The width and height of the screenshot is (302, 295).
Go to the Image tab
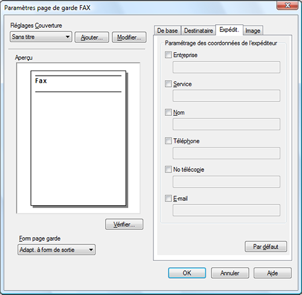pyautogui.click(x=252, y=31)
